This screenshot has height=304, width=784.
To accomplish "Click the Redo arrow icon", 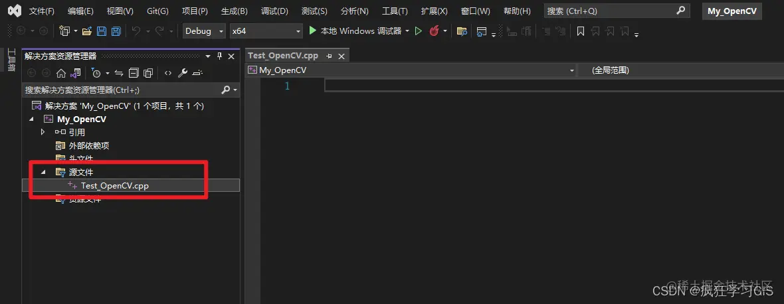I will (159, 31).
